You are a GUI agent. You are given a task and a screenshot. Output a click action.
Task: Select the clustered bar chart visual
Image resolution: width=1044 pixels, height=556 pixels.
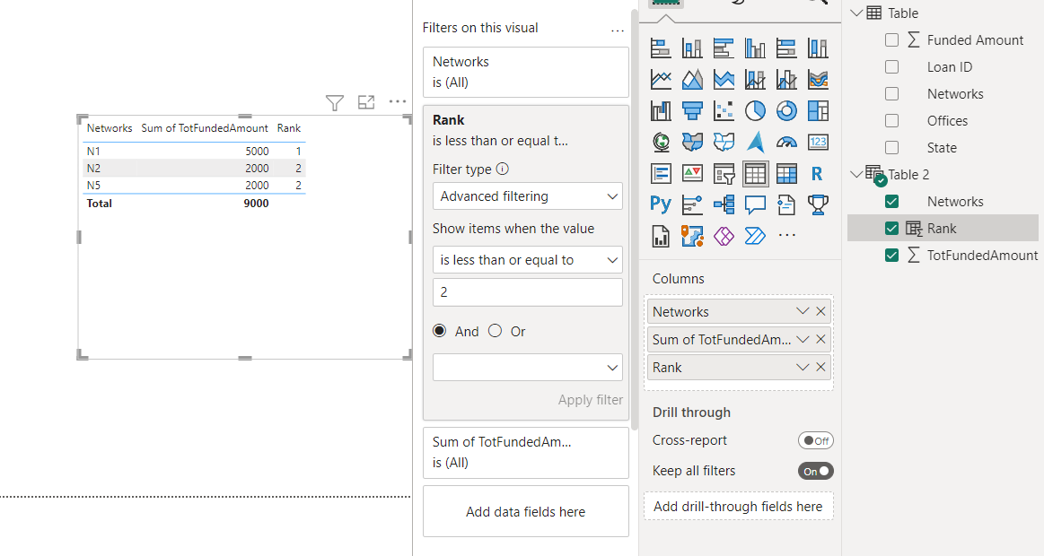724,48
